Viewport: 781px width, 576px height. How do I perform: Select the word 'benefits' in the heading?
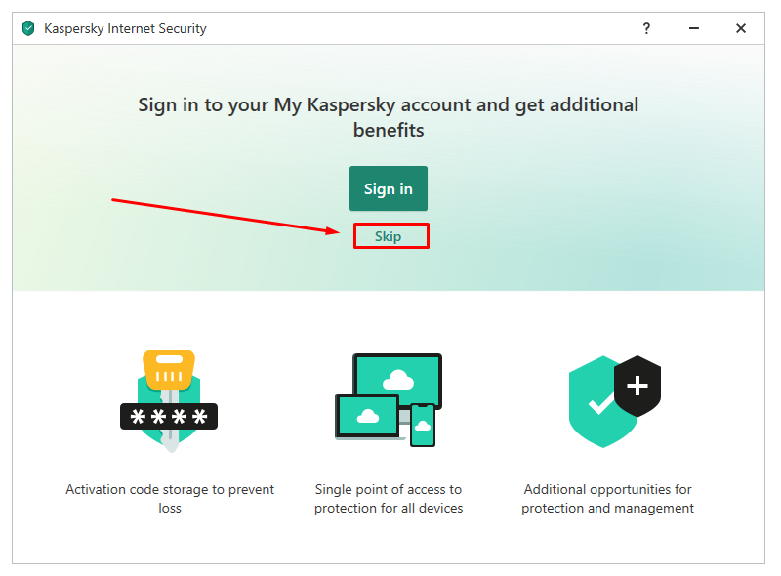pyautogui.click(x=389, y=130)
